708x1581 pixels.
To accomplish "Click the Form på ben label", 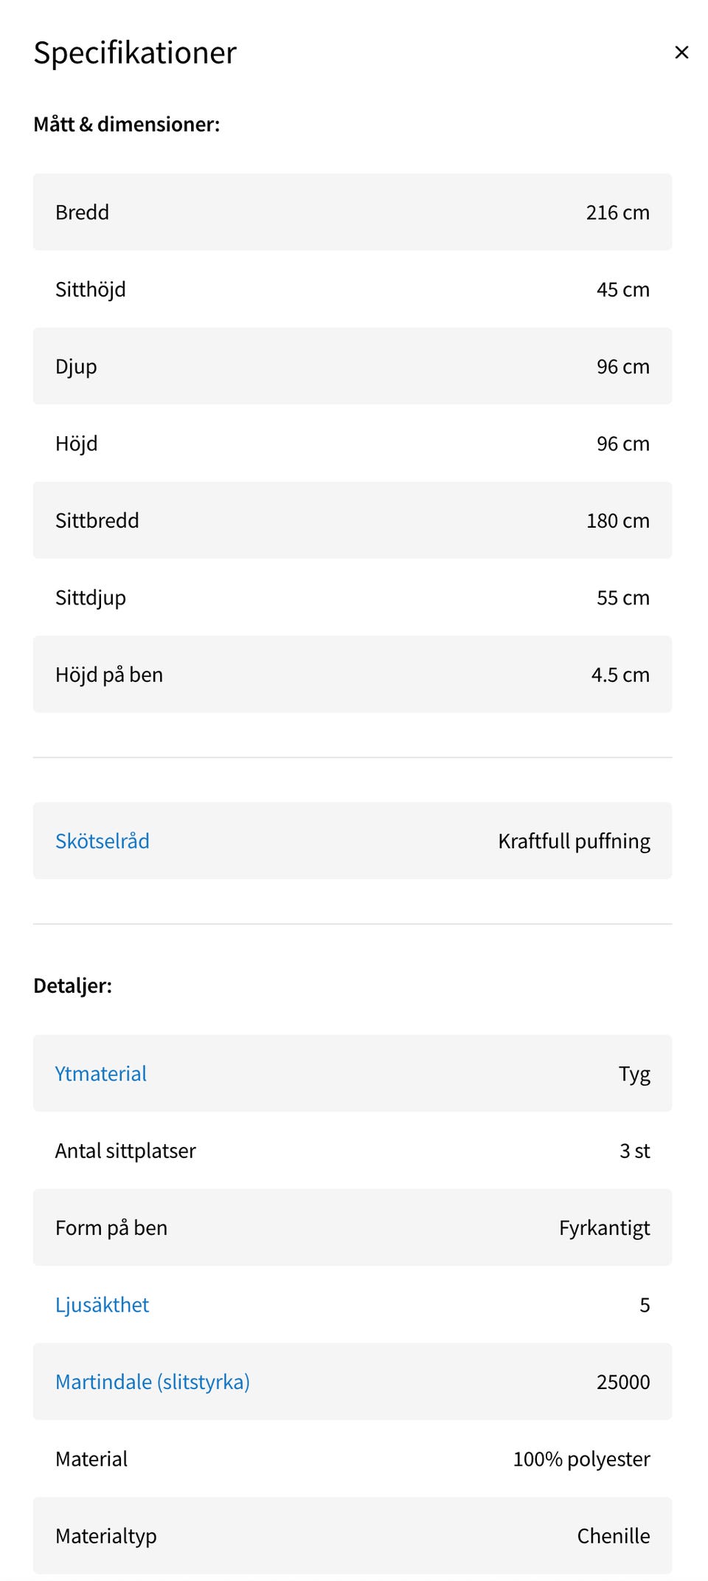I will click(x=111, y=1227).
